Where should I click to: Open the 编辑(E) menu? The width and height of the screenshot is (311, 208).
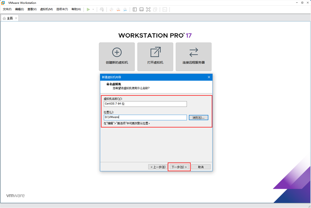[20, 9]
